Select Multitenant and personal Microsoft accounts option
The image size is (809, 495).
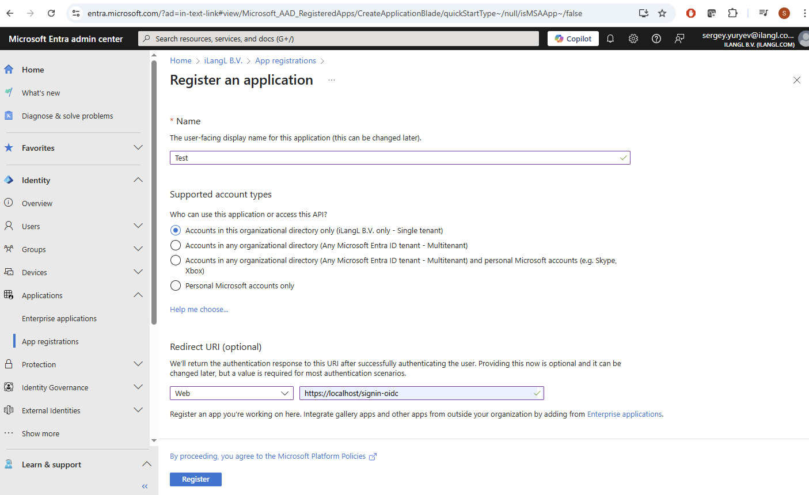(176, 260)
